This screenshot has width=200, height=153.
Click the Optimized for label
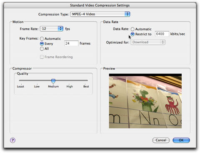click(x=117, y=42)
